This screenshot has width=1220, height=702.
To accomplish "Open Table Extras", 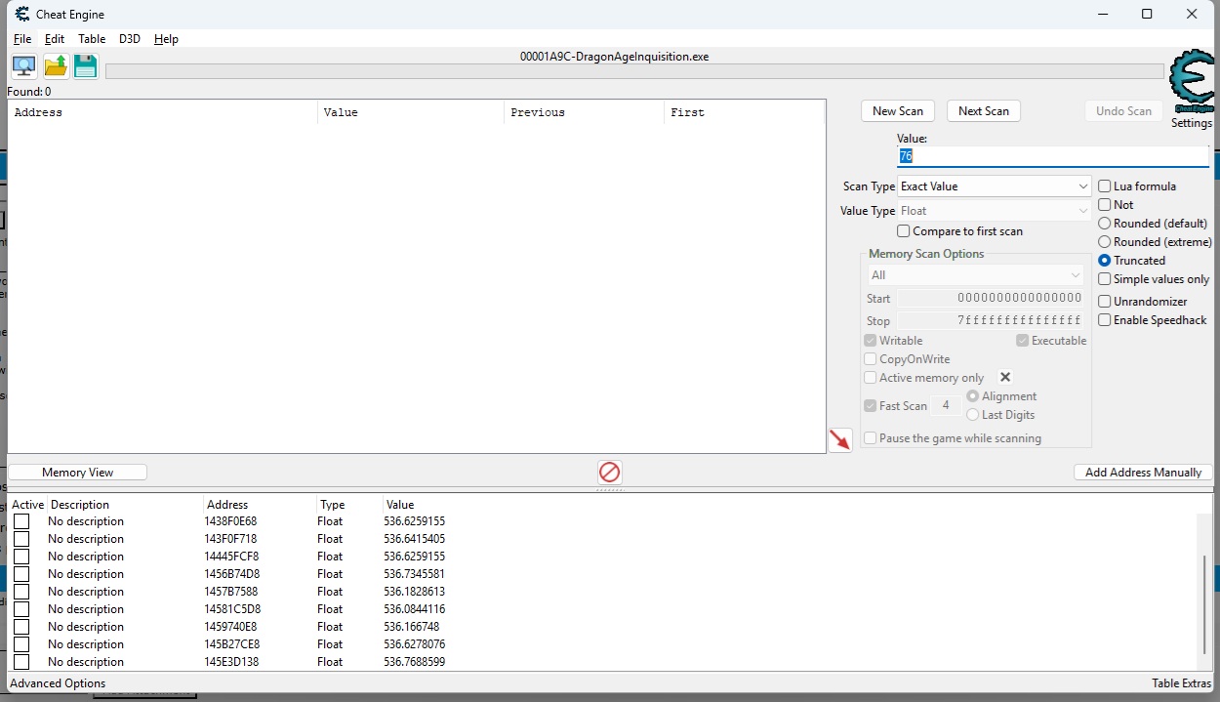I will point(1182,683).
